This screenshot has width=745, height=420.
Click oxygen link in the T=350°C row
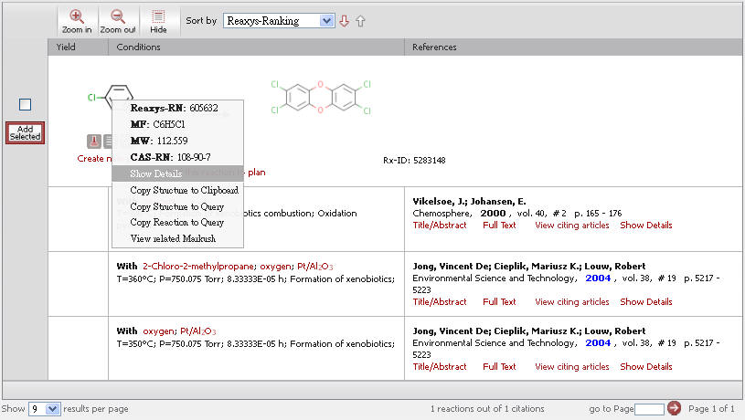[158, 331]
